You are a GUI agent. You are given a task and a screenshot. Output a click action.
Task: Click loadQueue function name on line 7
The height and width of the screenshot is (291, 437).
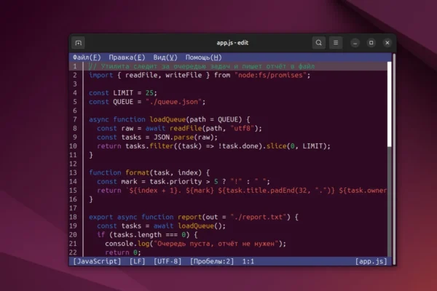coord(168,119)
